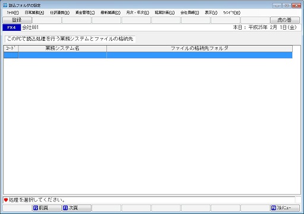Screen dimensions: 304x214
Task: Open the 最新業績(D) menu
Action: click(110, 12)
